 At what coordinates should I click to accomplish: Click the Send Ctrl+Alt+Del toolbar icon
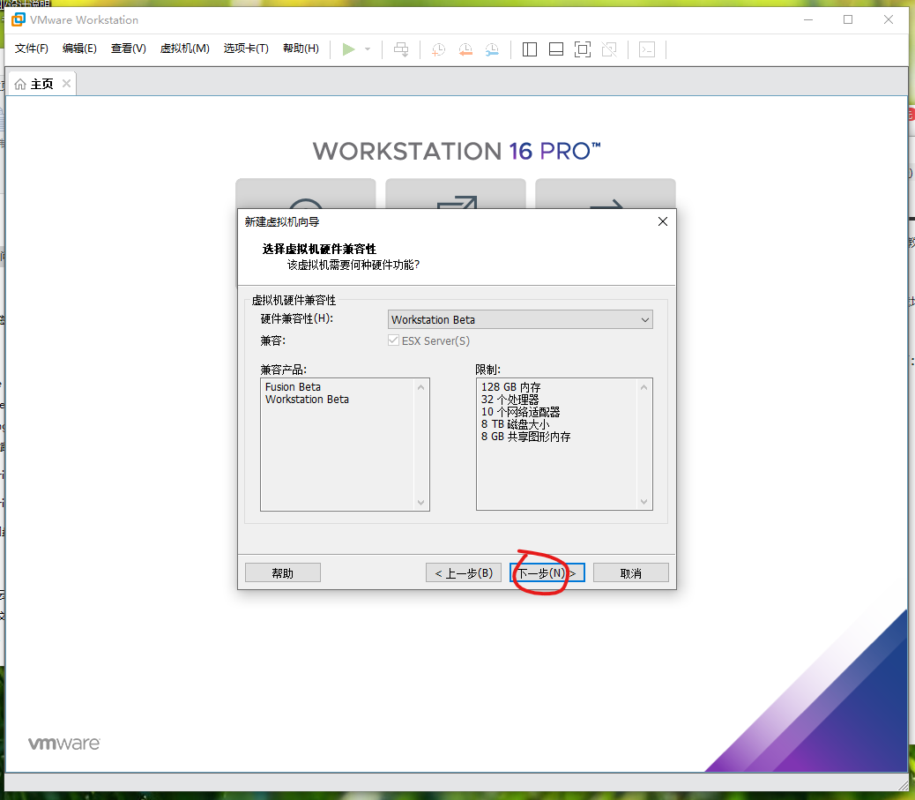pyautogui.click(x=401, y=49)
